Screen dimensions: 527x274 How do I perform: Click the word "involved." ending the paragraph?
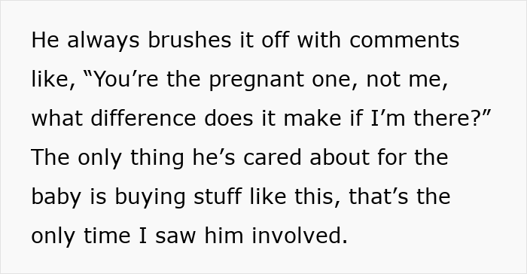point(300,236)
